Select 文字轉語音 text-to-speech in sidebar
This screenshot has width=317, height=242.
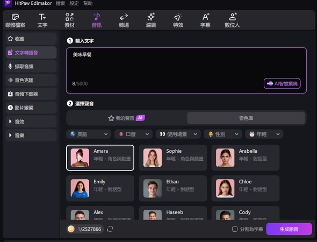tap(31, 53)
